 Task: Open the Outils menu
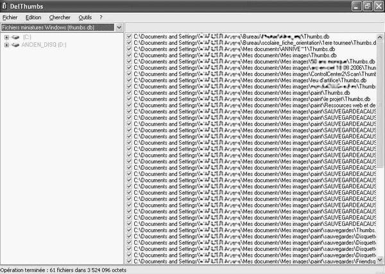[85, 18]
